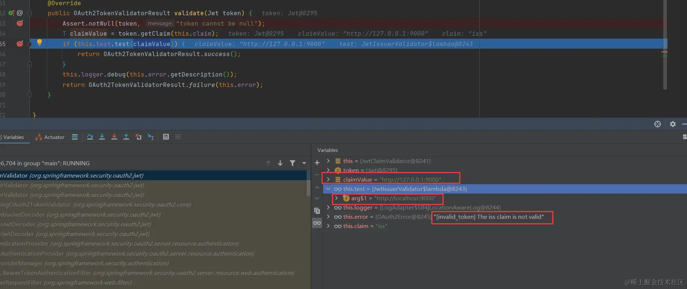Click the copy/duplicate watch icon
The height and width of the screenshot is (289, 687).
click(317, 211)
